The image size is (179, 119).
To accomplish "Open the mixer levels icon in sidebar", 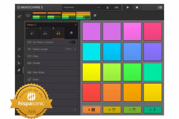I will (19, 56).
